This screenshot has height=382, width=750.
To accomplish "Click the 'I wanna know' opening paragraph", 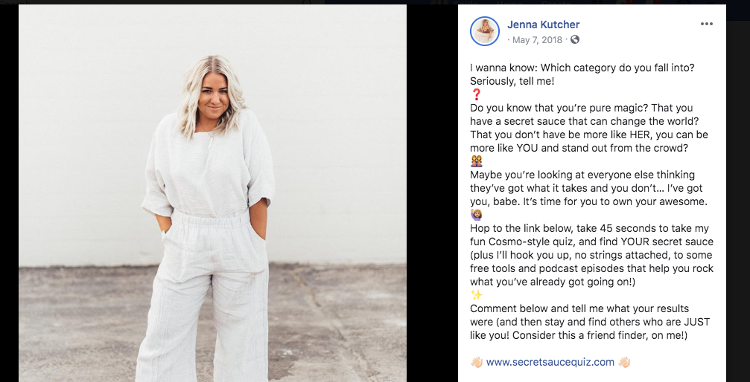I will (582, 74).
